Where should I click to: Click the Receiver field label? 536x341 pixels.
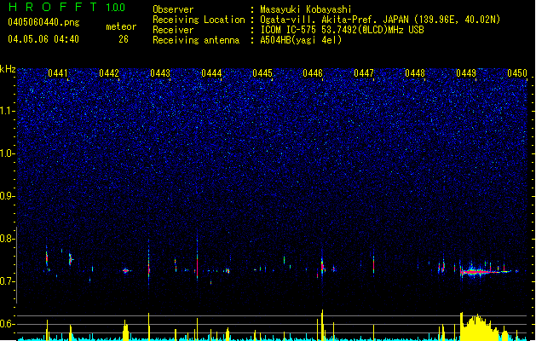click(x=173, y=30)
